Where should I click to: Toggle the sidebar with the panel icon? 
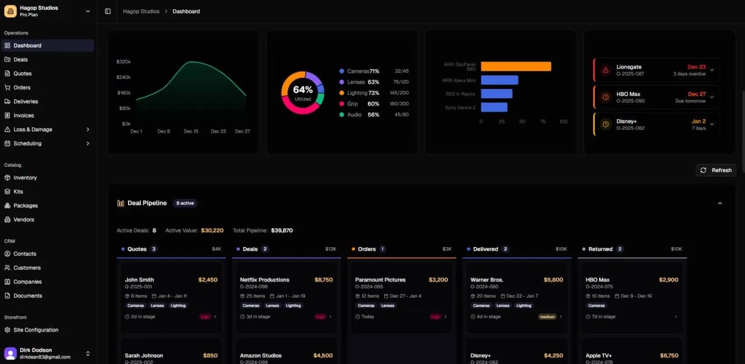108,11
